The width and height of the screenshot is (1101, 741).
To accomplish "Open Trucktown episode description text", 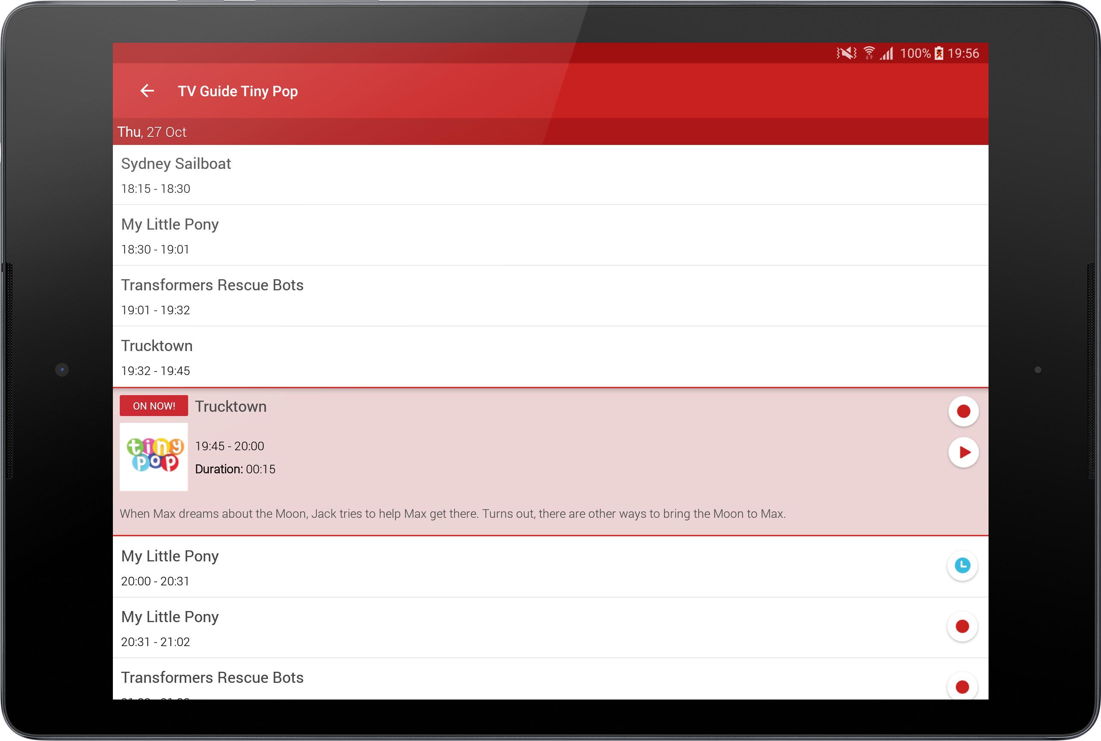I will [453, 514].
